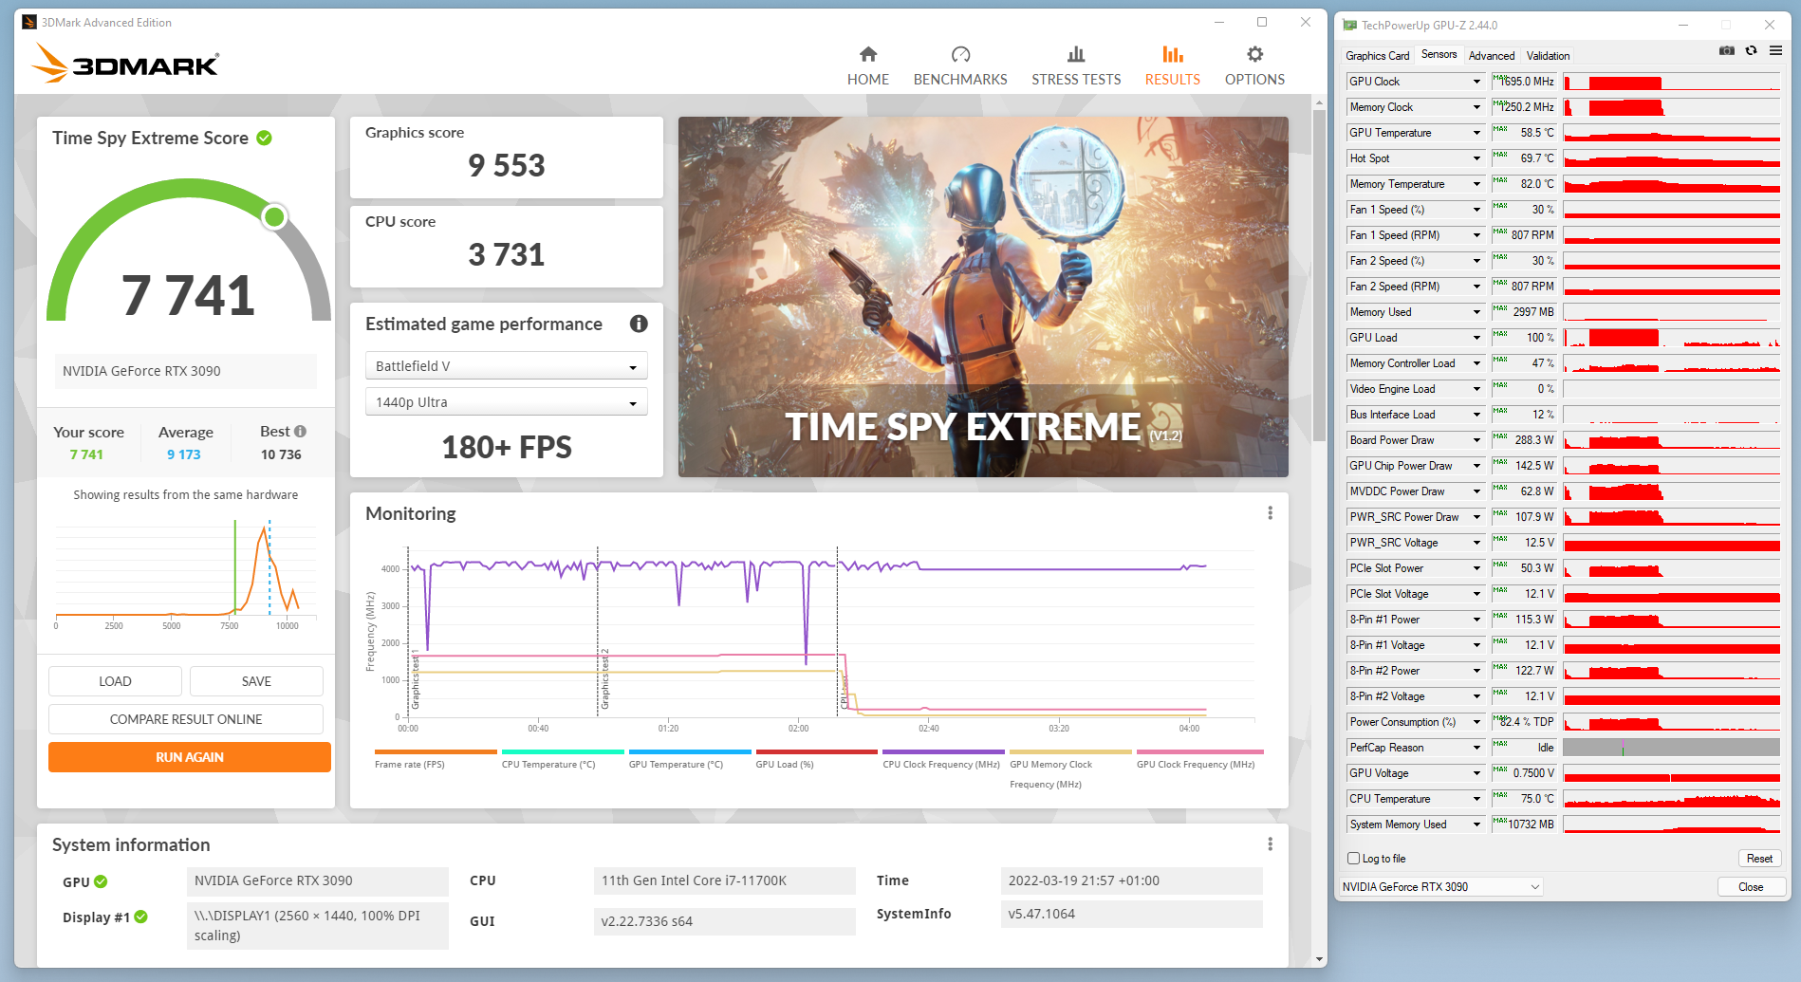Click the SystemInfo version v5.47.1064
This screenshot has width=1801, height=982.
pos(1132,915)
